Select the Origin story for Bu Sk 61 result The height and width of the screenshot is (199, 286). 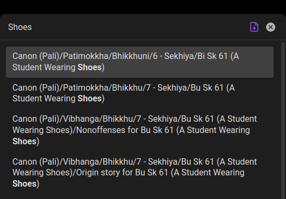tap(140, 173)
